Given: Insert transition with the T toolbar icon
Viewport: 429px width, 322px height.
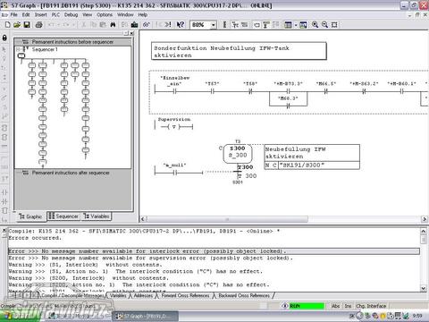Looking at the screenshot, I should (x=266, y=25).
